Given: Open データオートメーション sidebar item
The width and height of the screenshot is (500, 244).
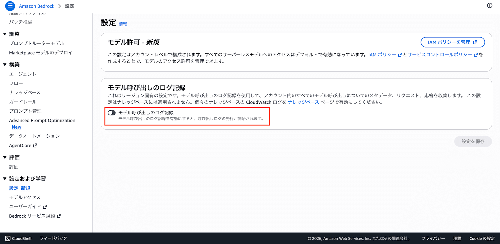Looking at the screenshot, I should click(x=34, y=136).
